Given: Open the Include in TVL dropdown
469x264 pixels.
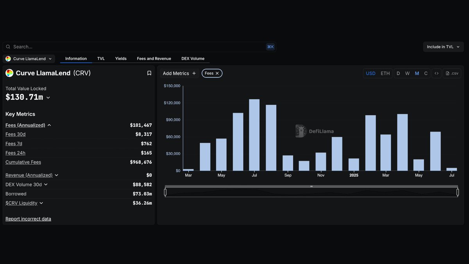Looking at the screenshot, I should pyautogui.click(x=443, y=47).
